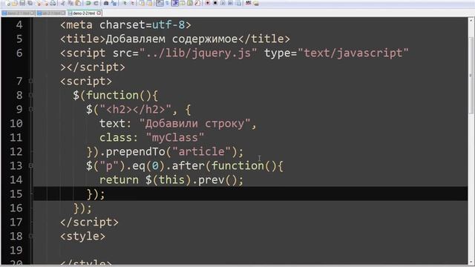Click the '<h2></h2>' string on line 9

[135, 109]
